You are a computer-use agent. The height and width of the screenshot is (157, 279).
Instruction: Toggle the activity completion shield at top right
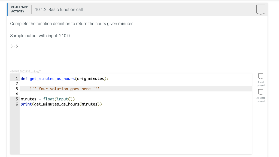click(x=261, y=9)
